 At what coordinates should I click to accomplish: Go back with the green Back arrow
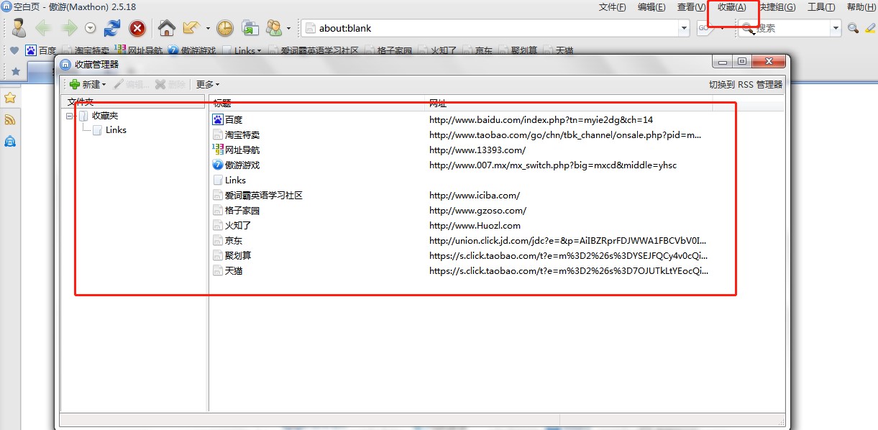44,28
